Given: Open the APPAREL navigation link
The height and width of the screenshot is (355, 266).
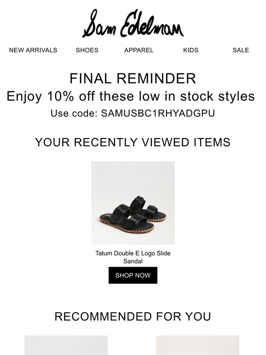Looking at the screenshot, I should [x=139, y=50].
